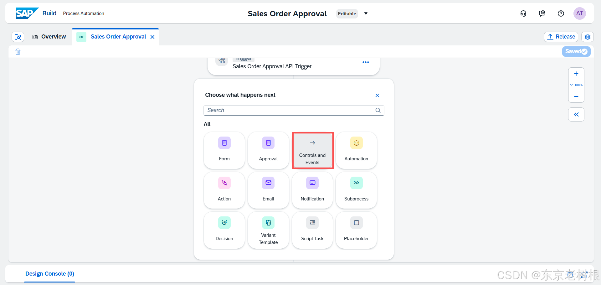Choose the Approval step option
The height and width of the screenshot is (285, 601).
(x=268, y=150)
